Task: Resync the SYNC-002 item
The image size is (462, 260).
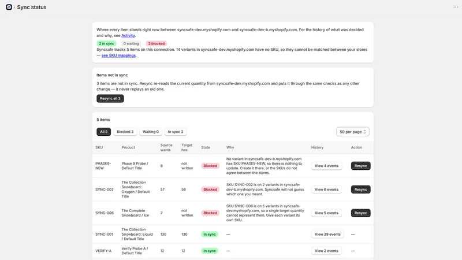Action: (x=360, y=190)
